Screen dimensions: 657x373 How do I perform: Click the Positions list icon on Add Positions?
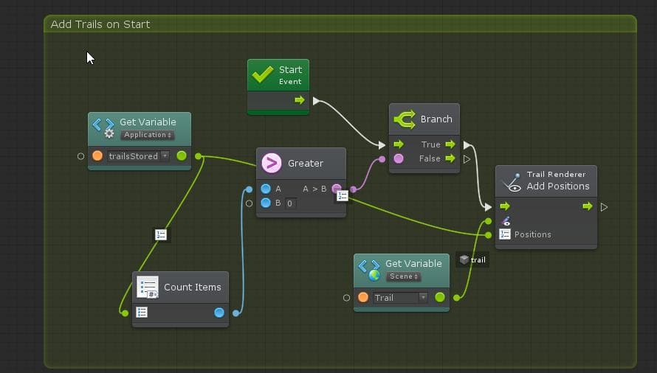click(505, 234)
